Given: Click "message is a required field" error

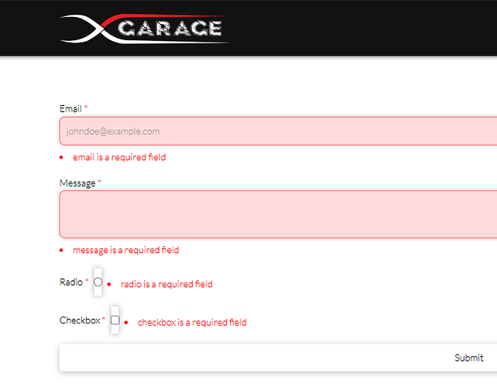Looking at the screenshot, I should 126,250.
